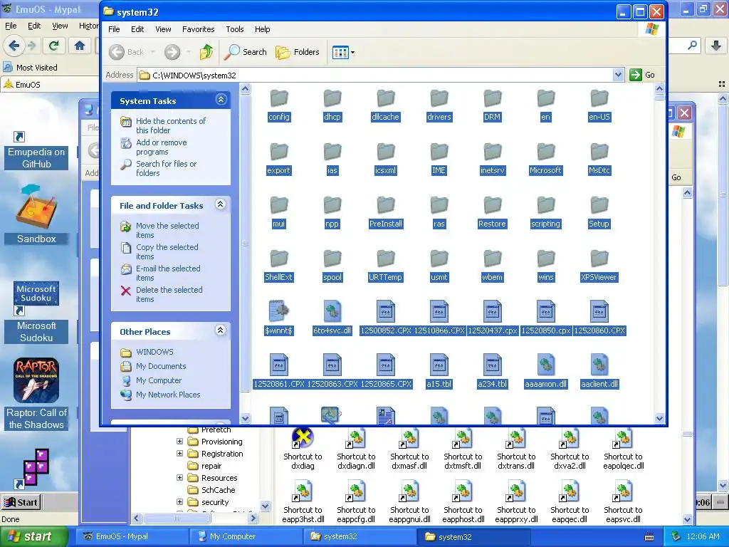Select the PreInstall folder

point(385,212)
